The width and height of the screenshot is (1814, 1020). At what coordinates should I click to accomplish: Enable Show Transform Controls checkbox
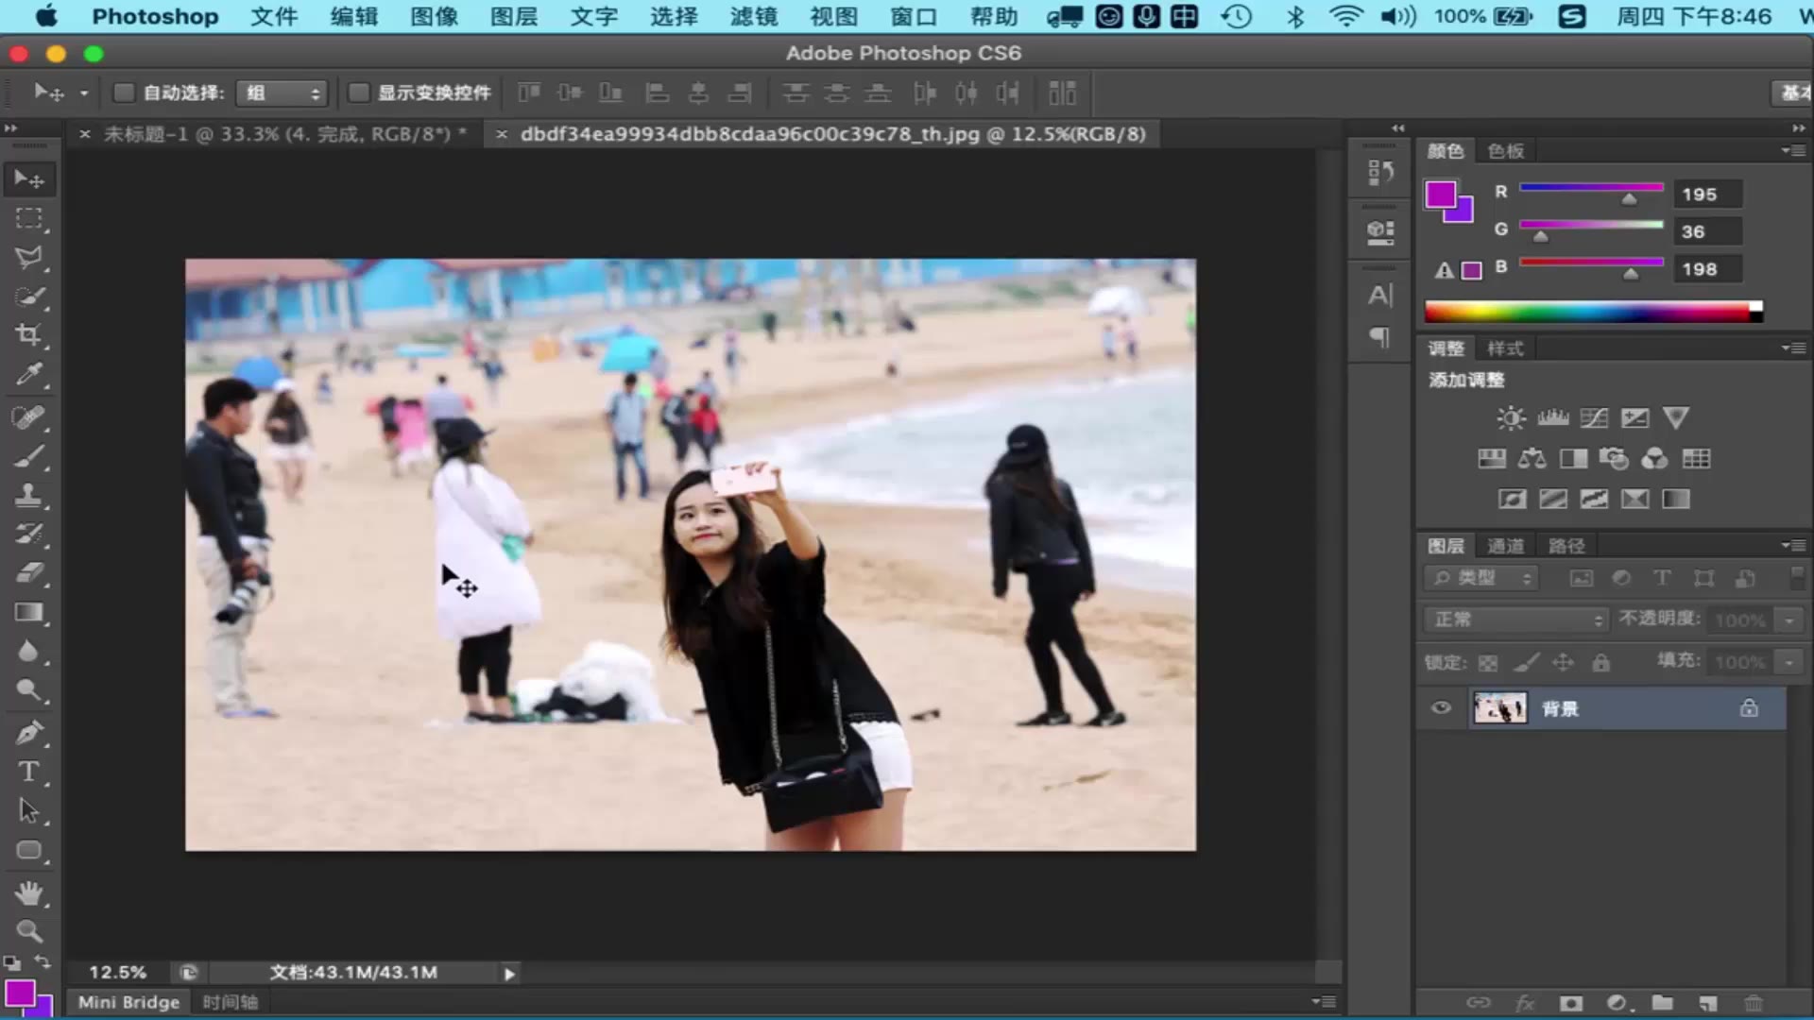[x=358, y=93]
